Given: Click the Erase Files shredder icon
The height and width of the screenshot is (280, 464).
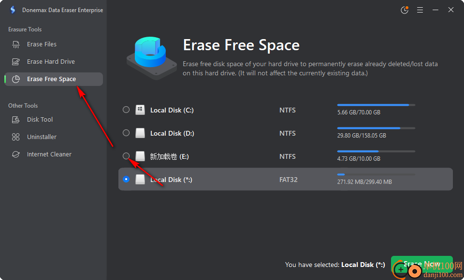Looking at the screenshot, I should pyautogui.click(x=15, y=44).
